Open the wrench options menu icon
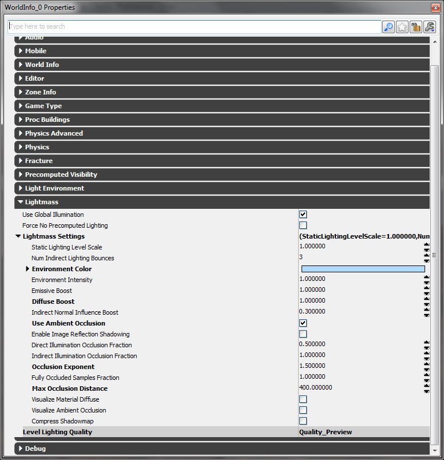Viewport: 444px width, 460px height. 429,27
